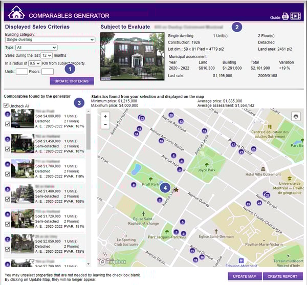Click the "Last sale:" $1,195,000 value
This screenshot has width=307, height=285.
[223, 76]
